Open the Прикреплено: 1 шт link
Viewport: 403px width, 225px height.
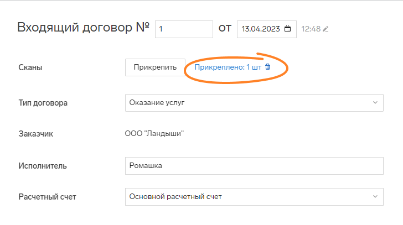tap(228, 67)
